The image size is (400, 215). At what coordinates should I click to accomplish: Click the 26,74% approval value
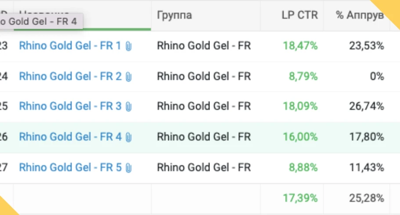pyautogui.click(x=367, y=106)
